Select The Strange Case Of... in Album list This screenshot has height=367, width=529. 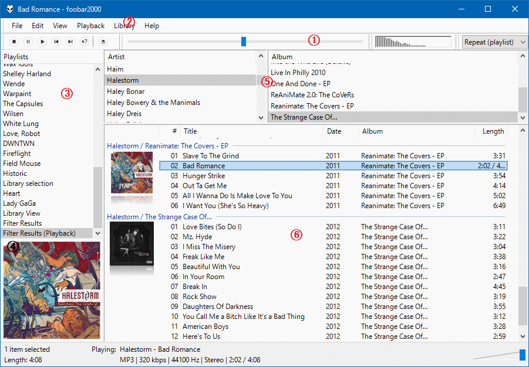(393, 117)
